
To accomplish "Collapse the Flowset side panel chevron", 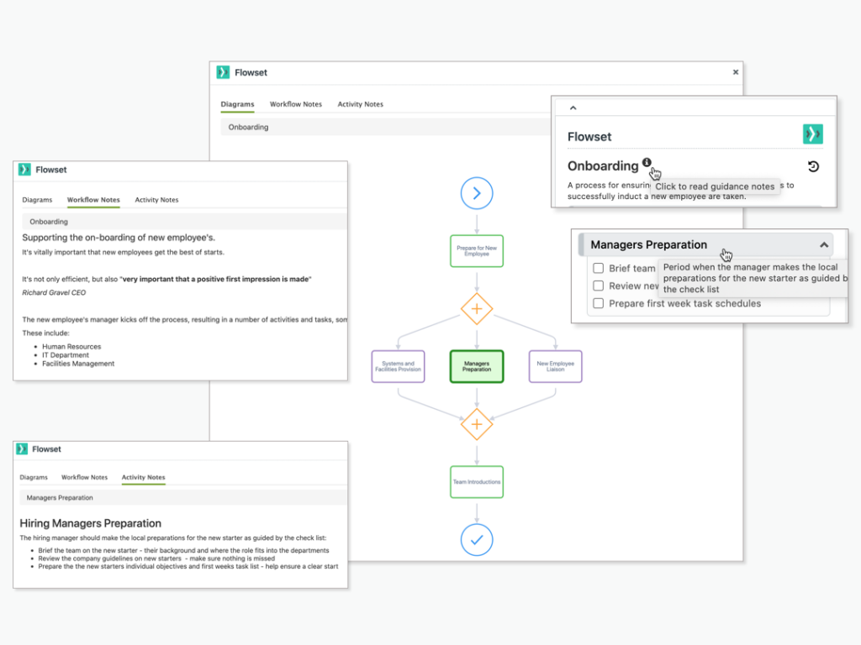I will pos(573,107).
